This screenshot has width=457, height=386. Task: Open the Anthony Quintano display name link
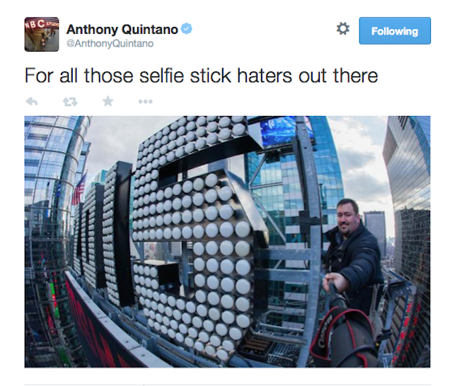122,30
